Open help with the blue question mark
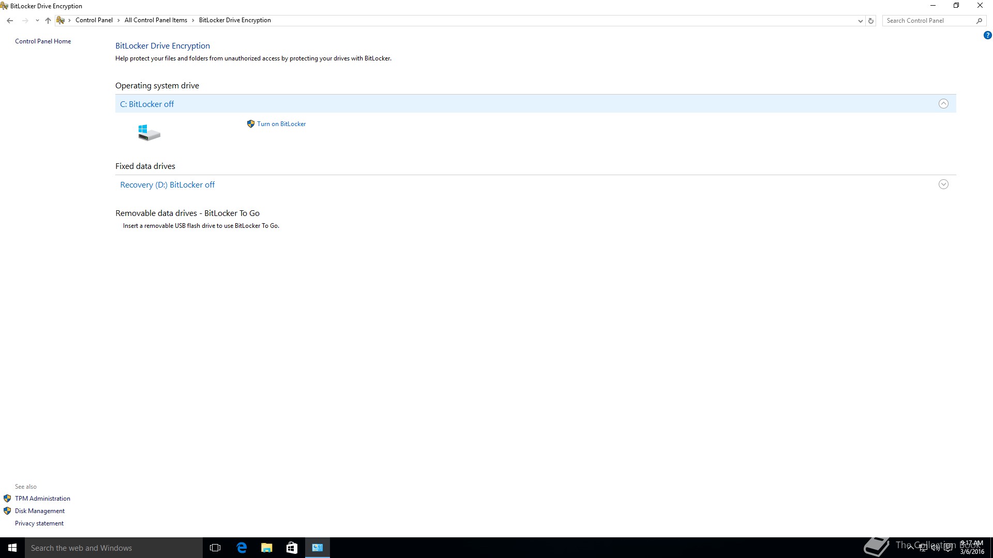 tap(987, 36)
